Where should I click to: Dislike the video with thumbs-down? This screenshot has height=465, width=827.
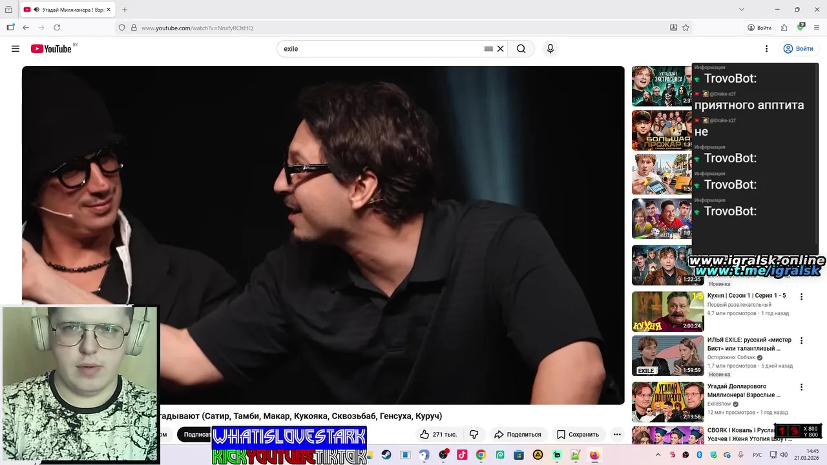click(x=474, y=435)
